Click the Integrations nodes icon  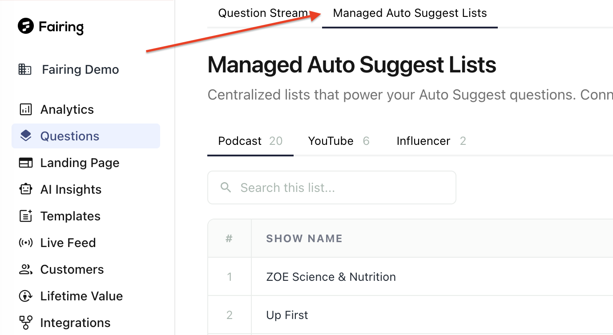(26, 323)
